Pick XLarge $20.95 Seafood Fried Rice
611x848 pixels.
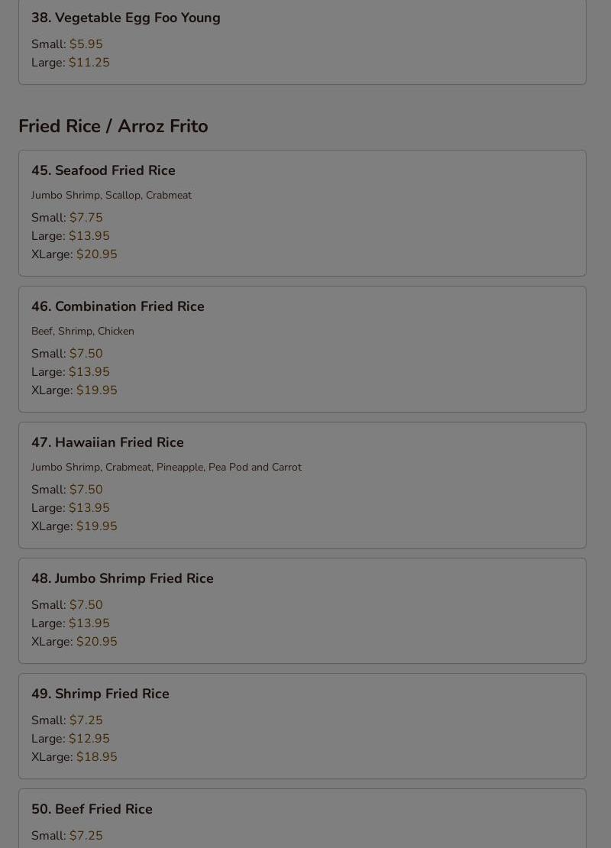point(74,254)
